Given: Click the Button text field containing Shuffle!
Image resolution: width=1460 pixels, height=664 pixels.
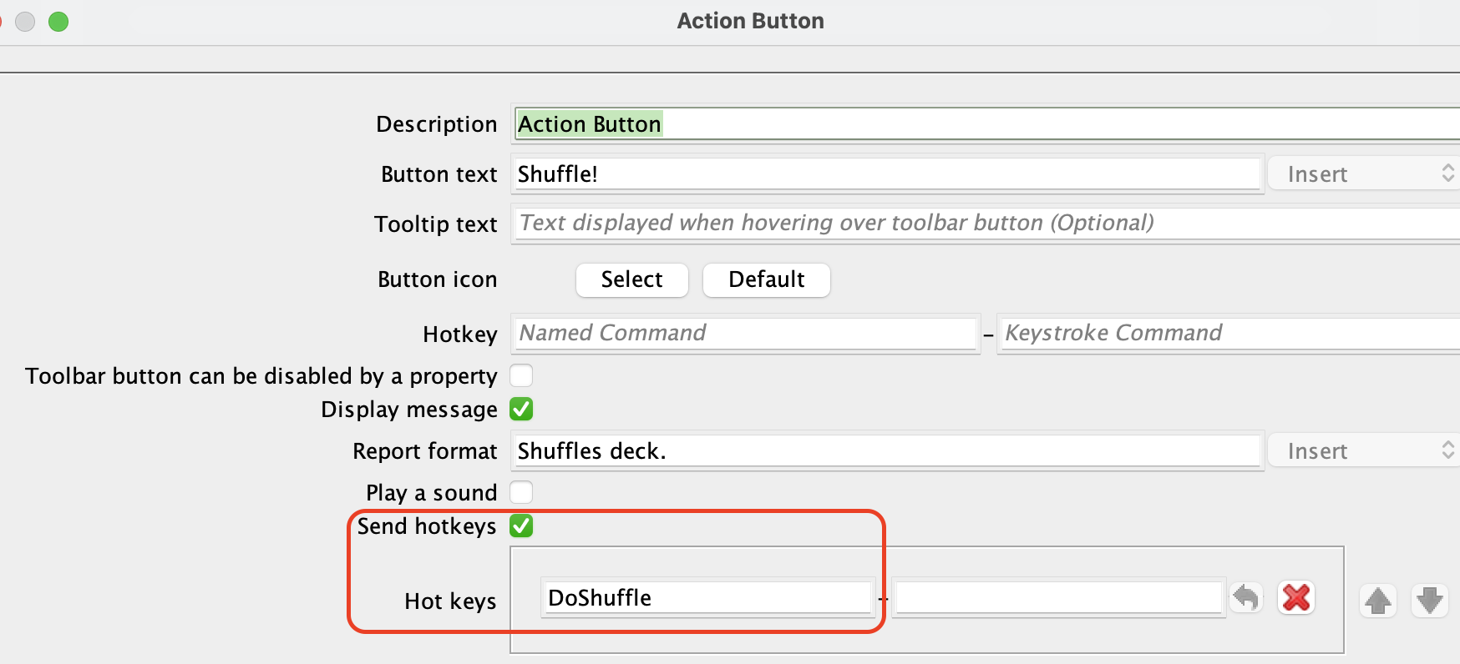Looking at the screenshot, I should coord(887,174).
